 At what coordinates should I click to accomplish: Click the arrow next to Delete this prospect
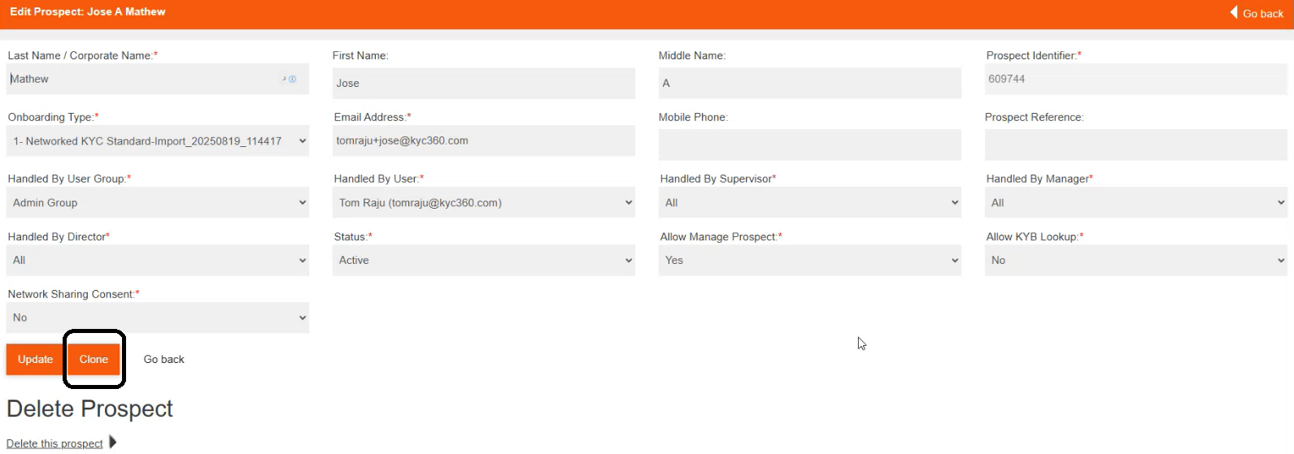(113, 442)
